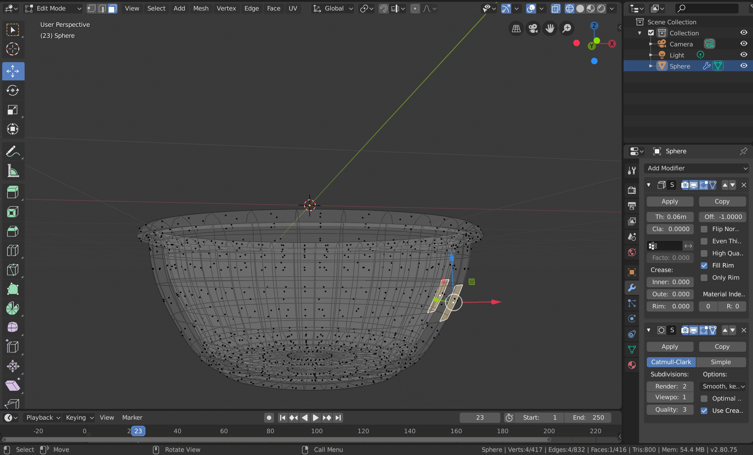Open the Material properties tab

click(x=632, y=365)
